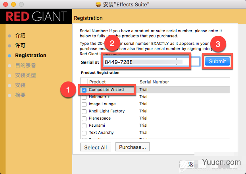
Task: Select the Registration step in sidebar
Action: pyautogui.click(x=31, y=56)
